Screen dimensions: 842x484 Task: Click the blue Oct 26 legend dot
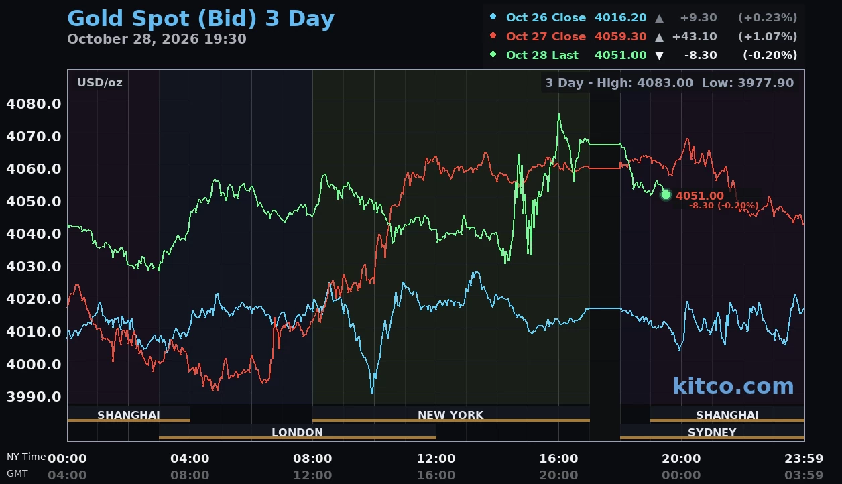coord(493,17)
